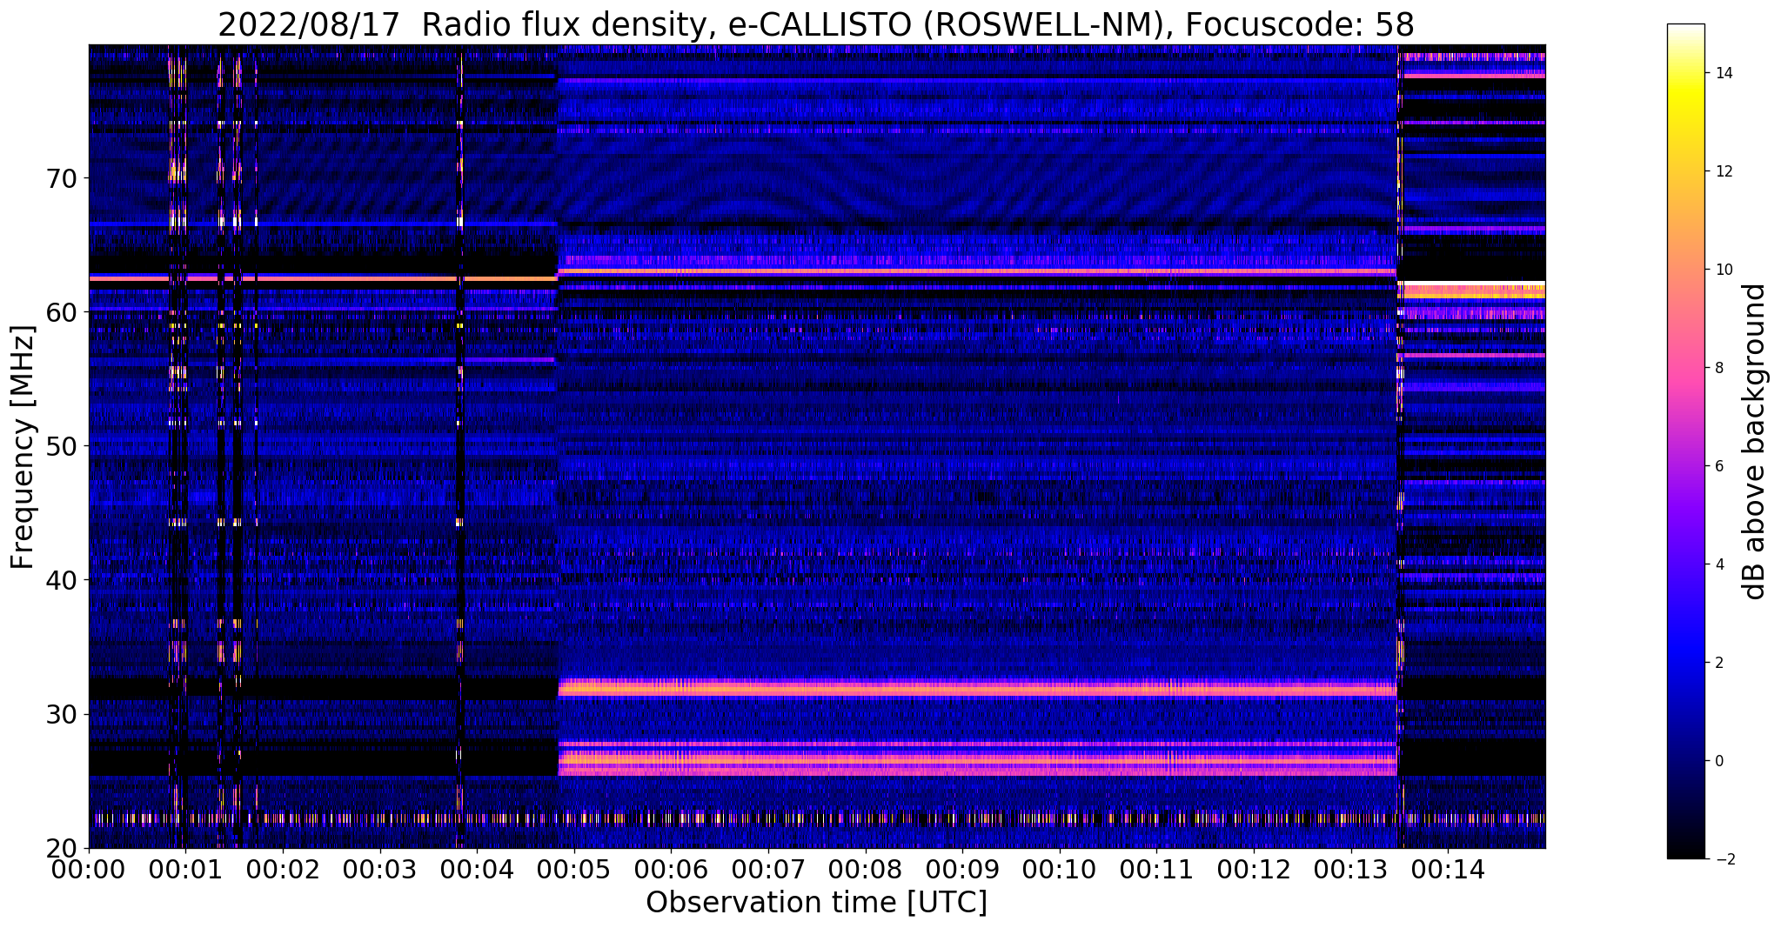This screenshot has width=1781, height=928.
Task: Click the 00:13 time tick label
Action: click(1350, 870)
